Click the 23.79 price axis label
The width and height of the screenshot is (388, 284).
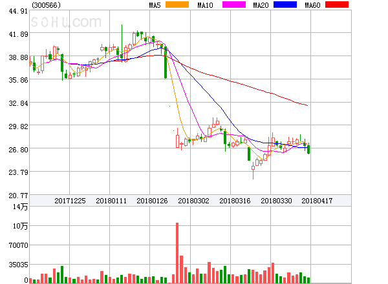click(x=18, y=172)
